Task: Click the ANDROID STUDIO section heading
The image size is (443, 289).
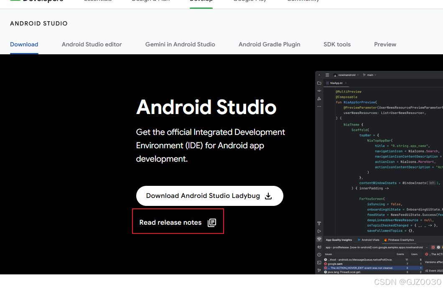Action: point(39,23)
